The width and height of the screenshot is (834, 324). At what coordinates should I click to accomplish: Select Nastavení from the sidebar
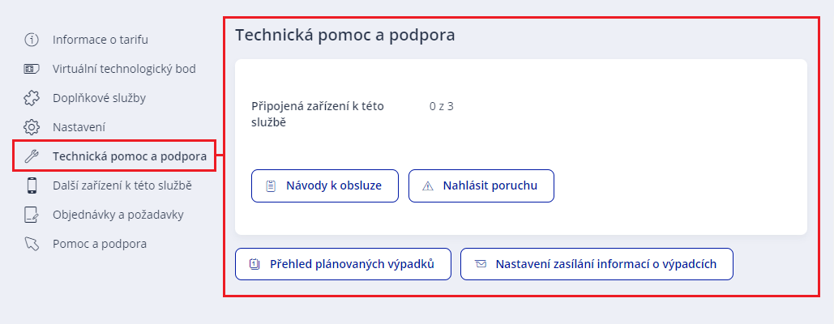coord(79,127)
